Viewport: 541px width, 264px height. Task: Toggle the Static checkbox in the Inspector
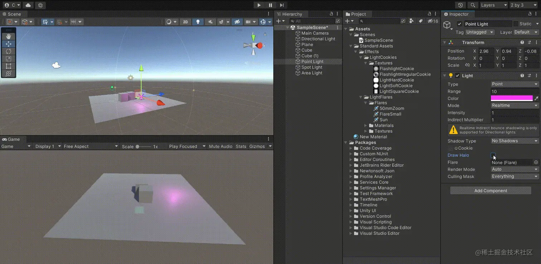pyautogui.click(x=517, y=24)
